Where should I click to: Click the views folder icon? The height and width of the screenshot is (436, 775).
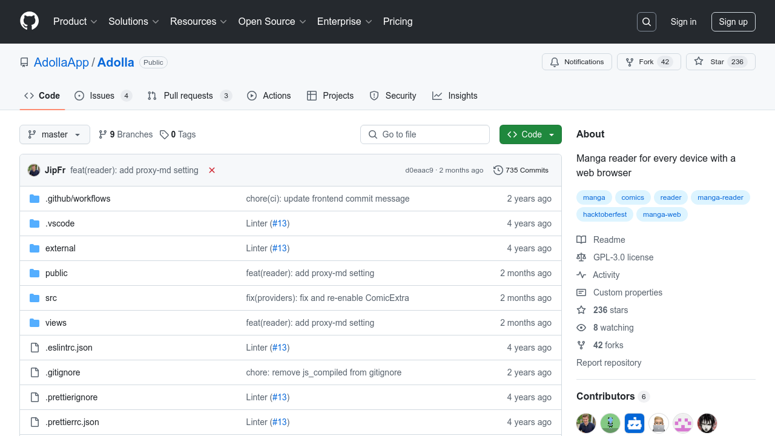[35, 323]
